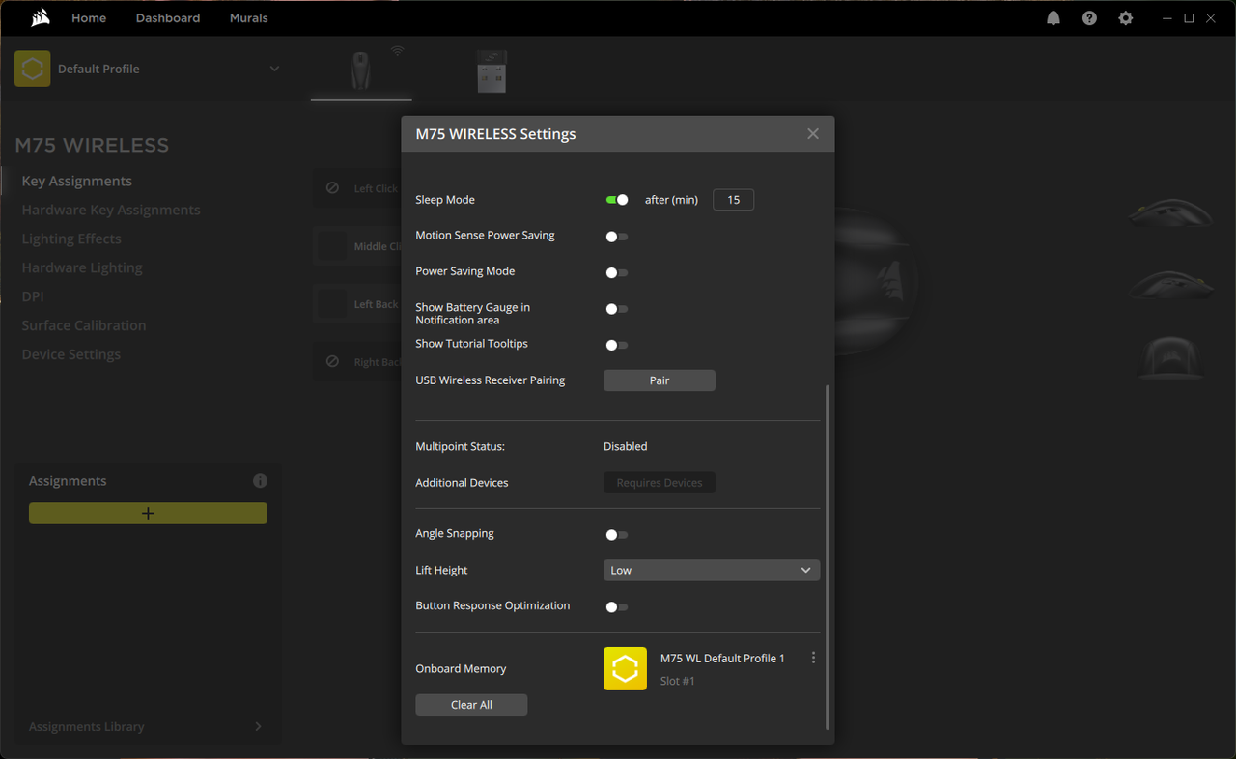Click the Corsair sails logo
The height and width of the screenshot is (759, 1236).
click(x=40, y=17)
